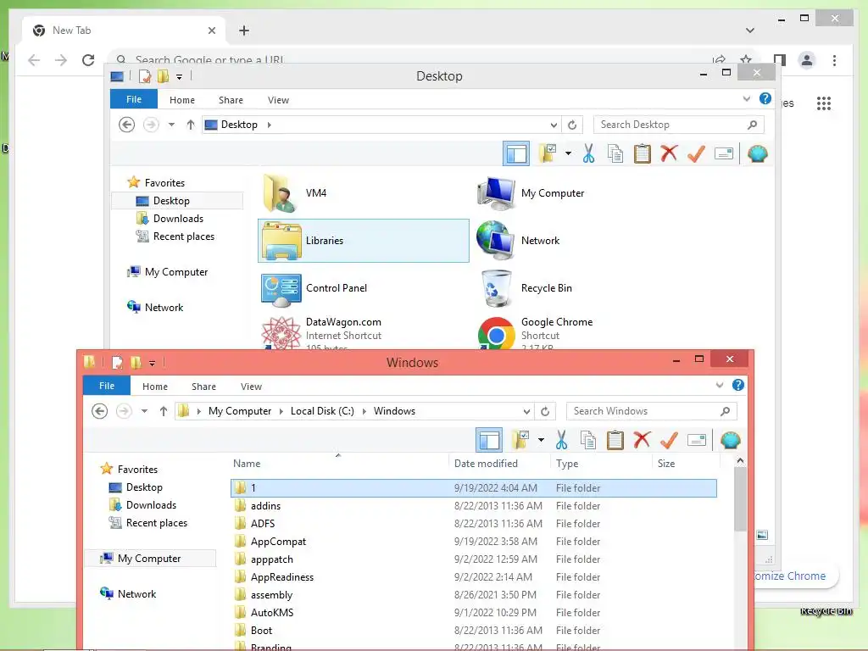The image size is (868, 651).
Task: Click the Paste clipboard icon in Desktop window toolbar
Action: (x=643, y=154)
